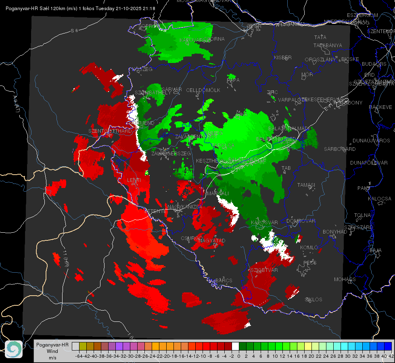The image size is (395, 363).
Task: Click the DOMBOVAR city label
Action: click(x=301, y=221)
